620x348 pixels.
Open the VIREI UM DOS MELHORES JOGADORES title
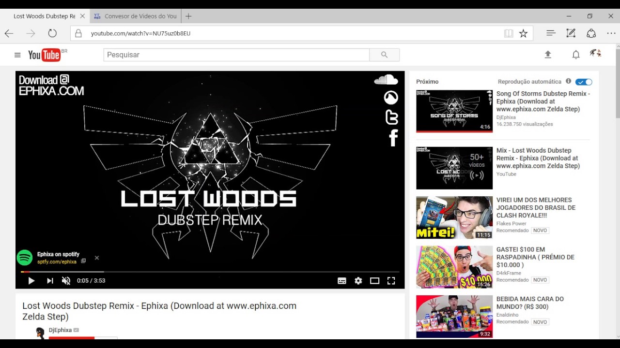536,208
